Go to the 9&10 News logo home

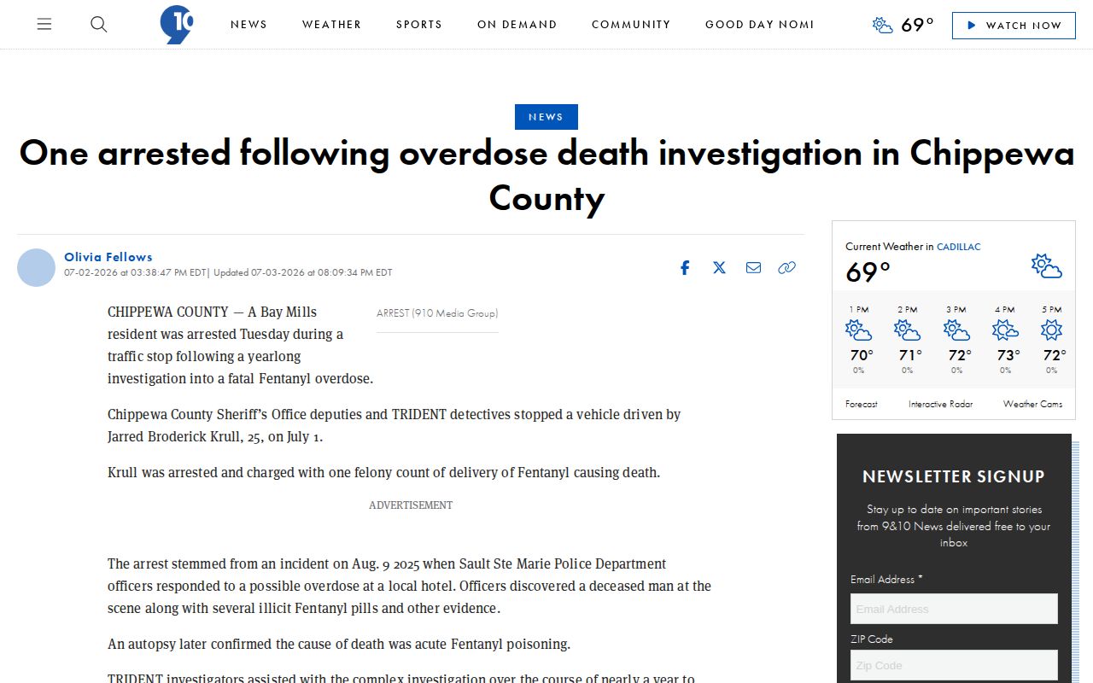pos(177,25)
